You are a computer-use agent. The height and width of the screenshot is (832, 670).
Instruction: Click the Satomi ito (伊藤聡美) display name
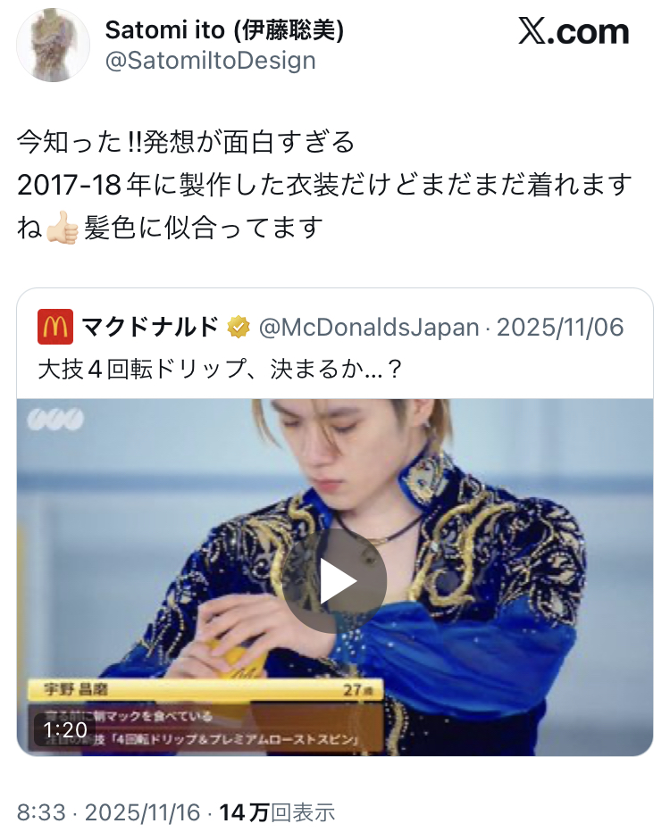pyautogui.click(x=224, y=29)
